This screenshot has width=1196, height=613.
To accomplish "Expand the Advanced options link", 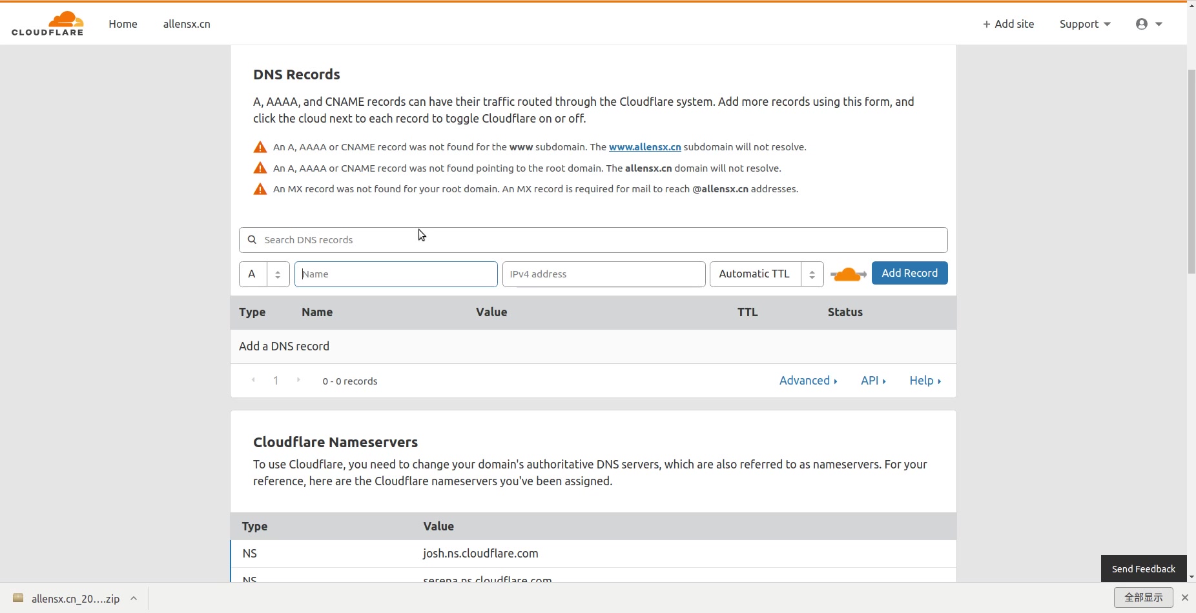I will (808, 381).
